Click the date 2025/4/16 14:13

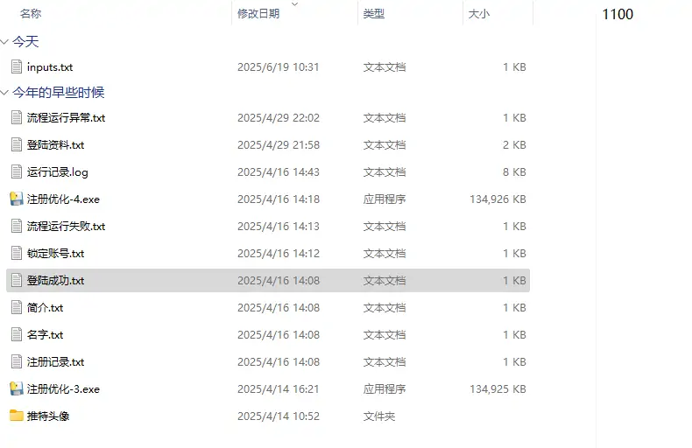pyautogui.click(x=278, y=227)
